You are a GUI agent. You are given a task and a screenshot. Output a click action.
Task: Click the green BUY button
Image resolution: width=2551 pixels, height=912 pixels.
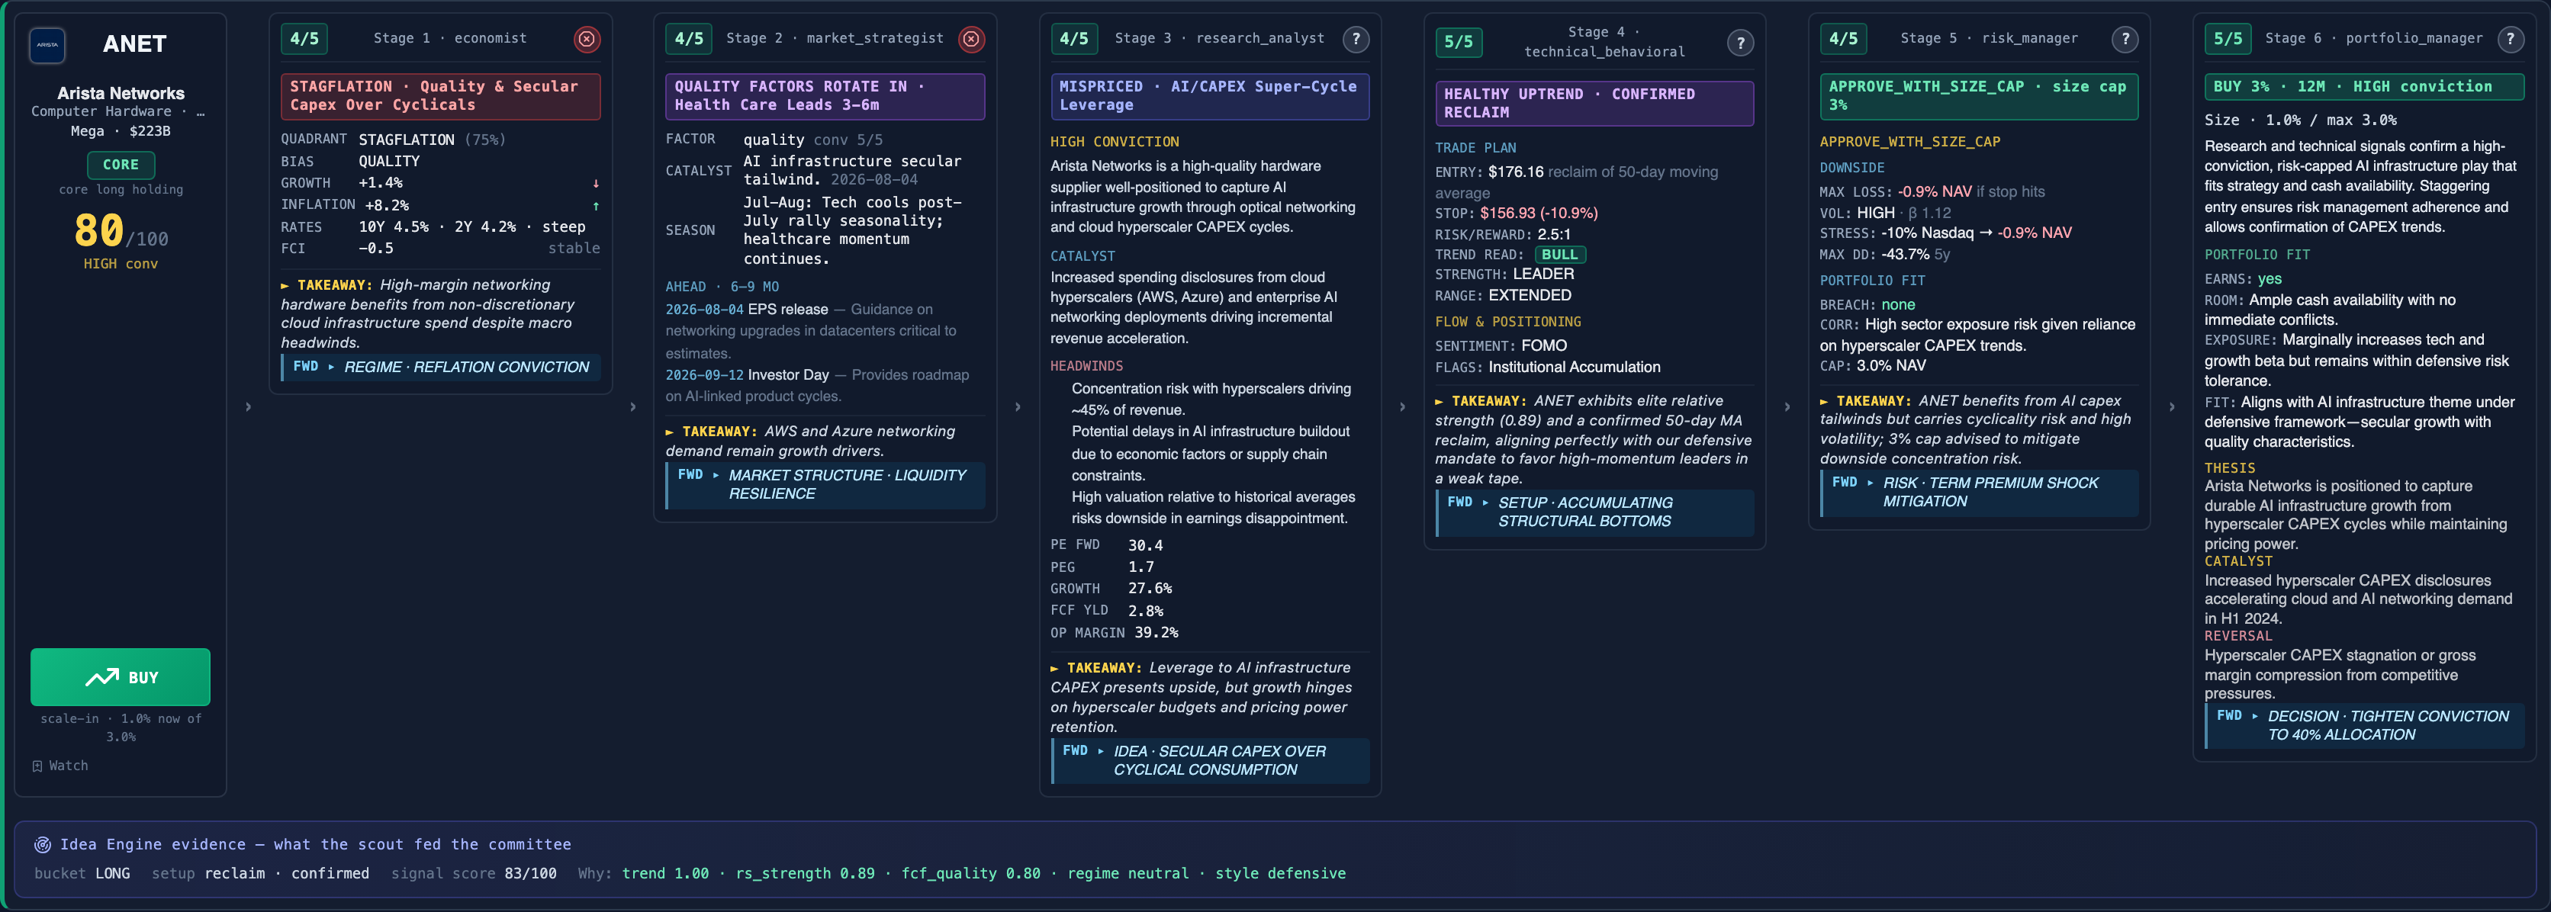121,677
